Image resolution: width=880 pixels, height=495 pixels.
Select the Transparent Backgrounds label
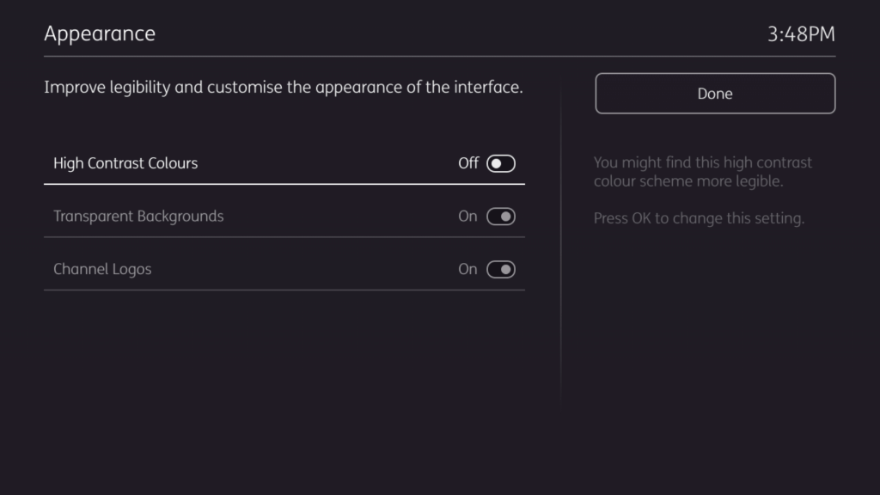click(138, 217)
